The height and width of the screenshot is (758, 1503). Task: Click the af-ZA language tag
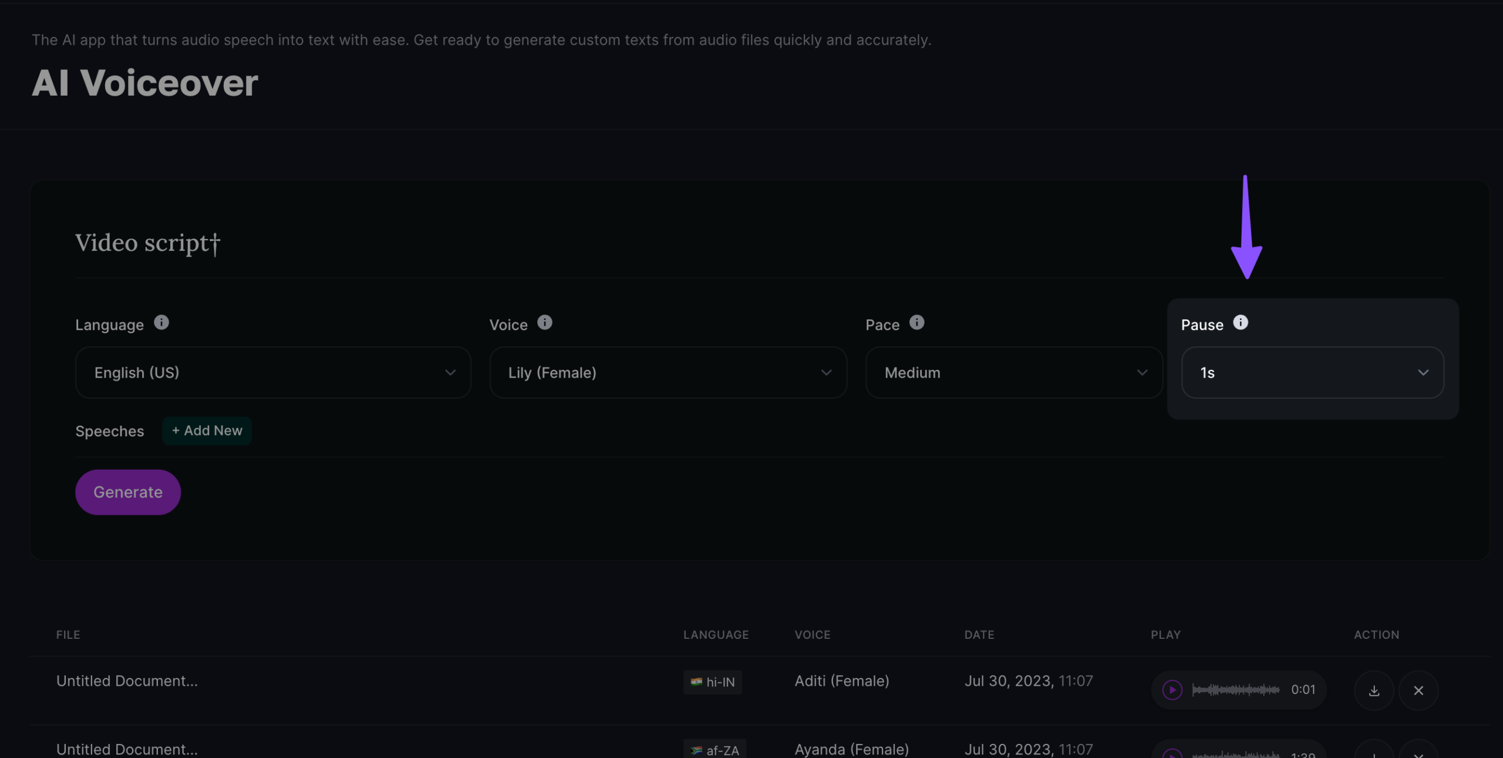click(715, 750)
